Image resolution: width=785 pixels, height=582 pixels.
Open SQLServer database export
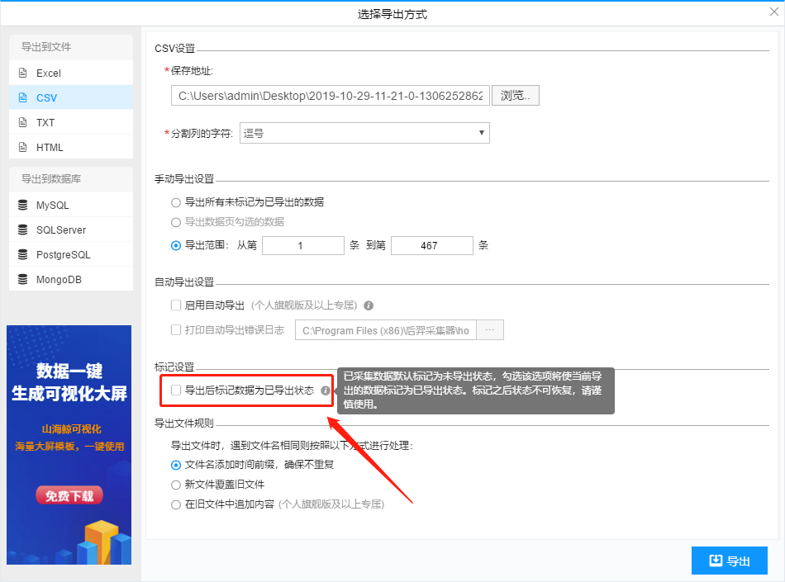click(71, 229)
